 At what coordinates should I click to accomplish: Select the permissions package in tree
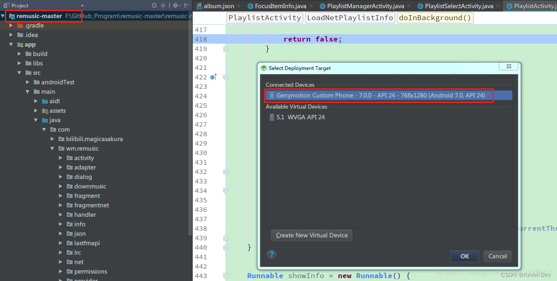[x=90, y=272]
